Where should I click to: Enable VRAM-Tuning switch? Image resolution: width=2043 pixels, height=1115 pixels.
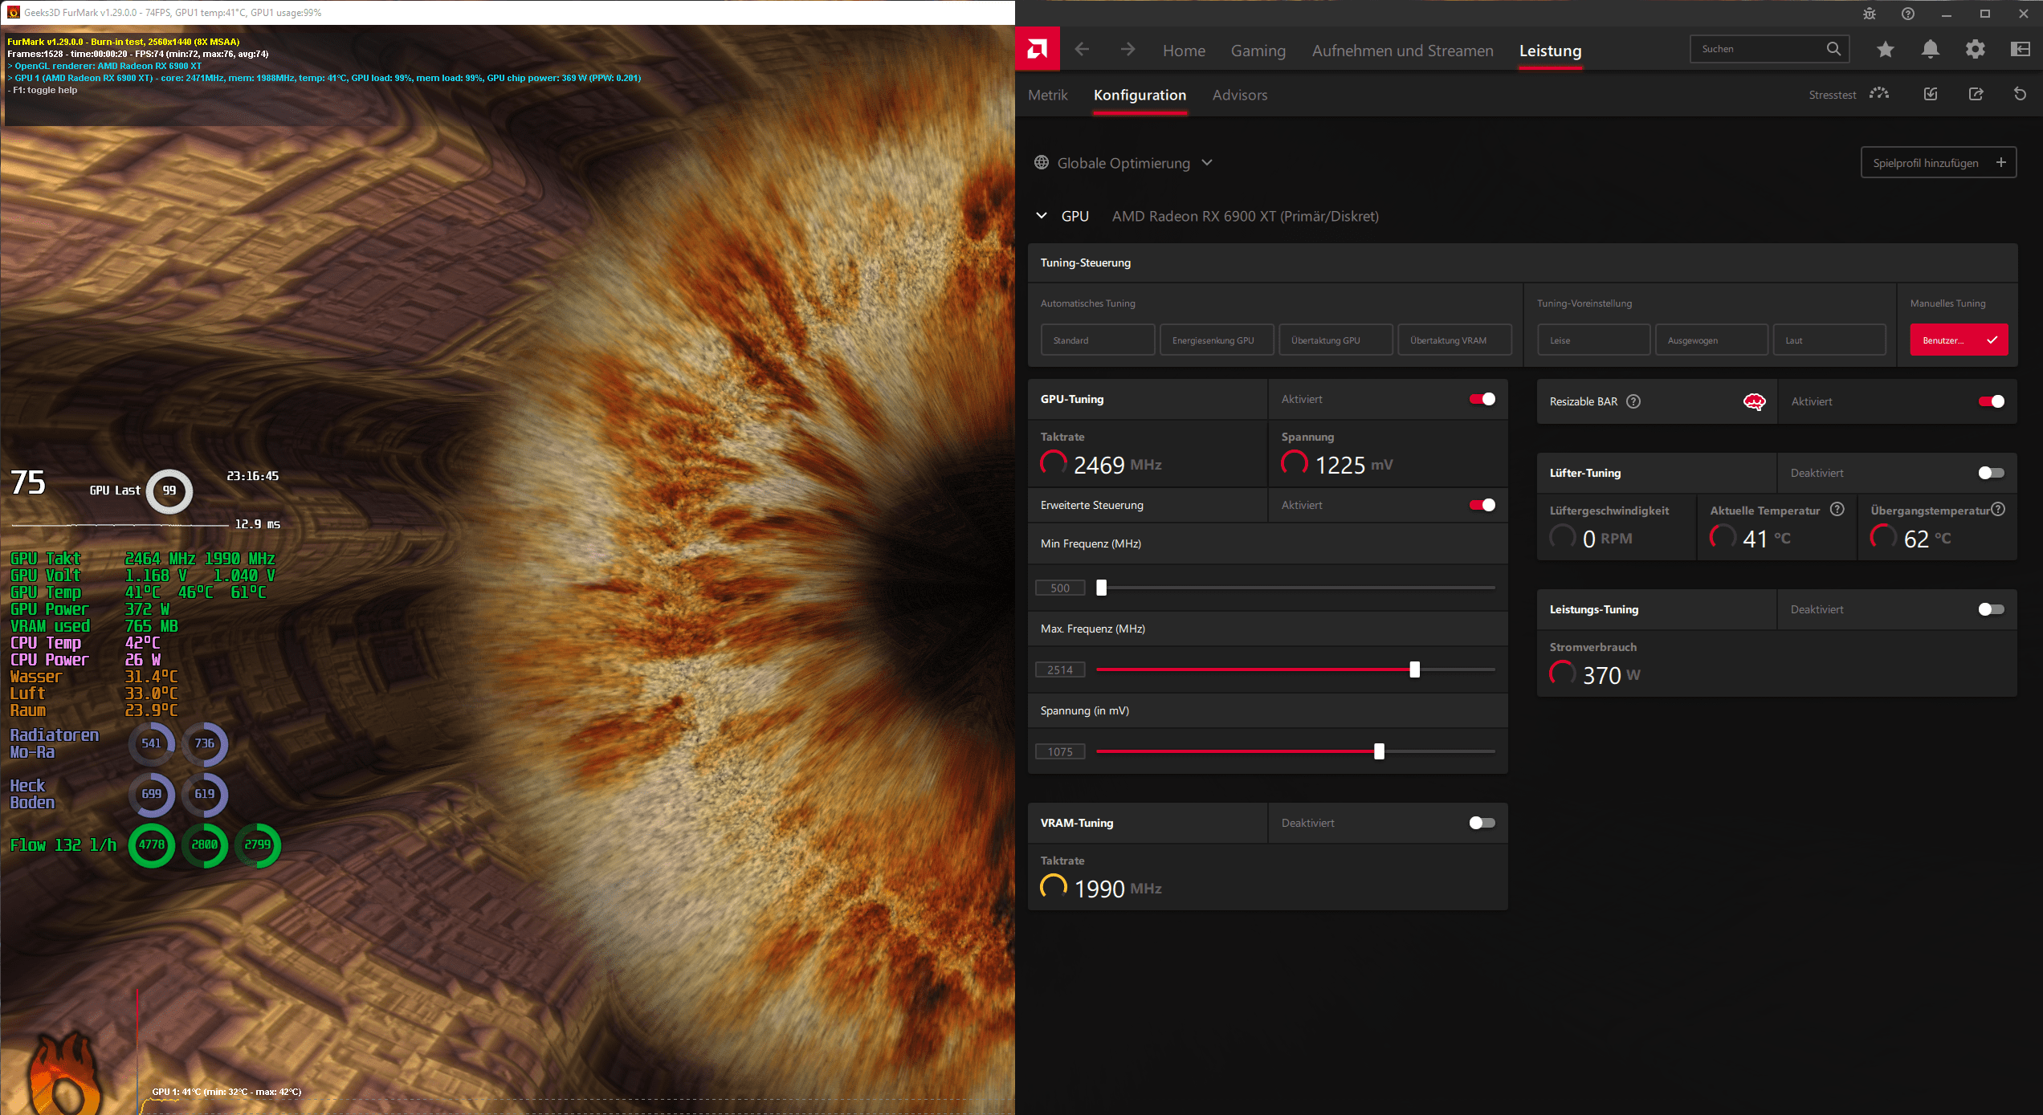[x=1482, y=823]
